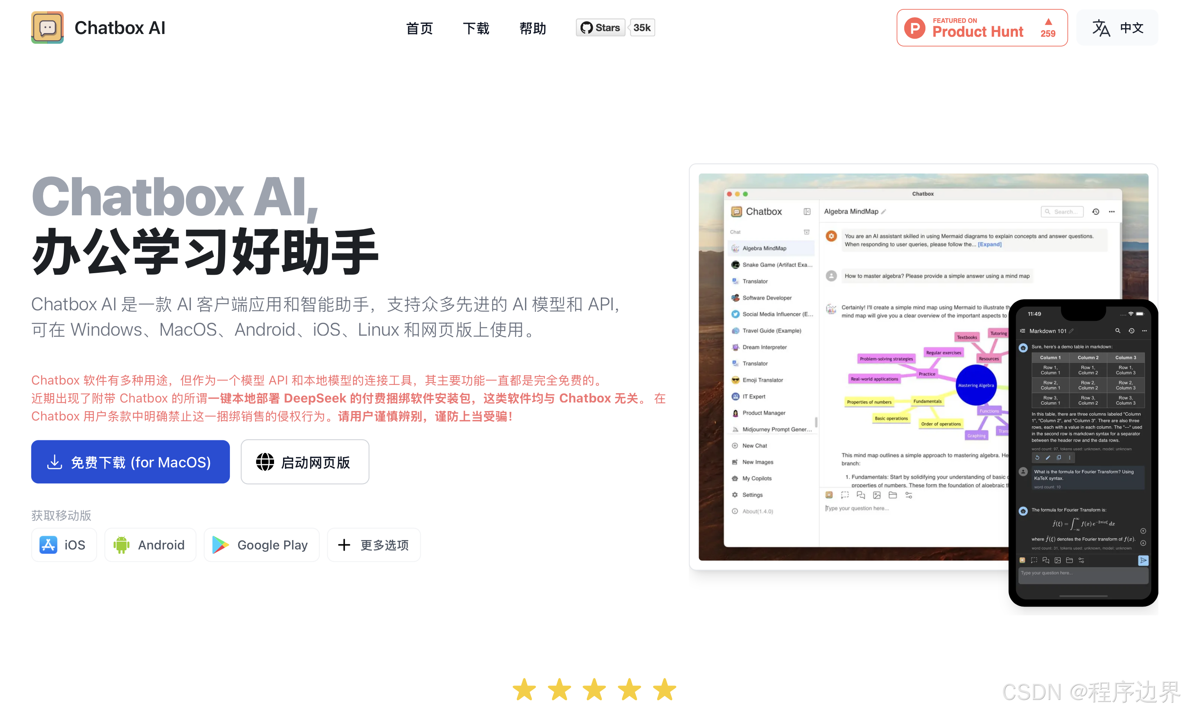Select Algebra MindMap chat in screenshot sidebar
1183x712 pixels.
[x=770, y=248]
